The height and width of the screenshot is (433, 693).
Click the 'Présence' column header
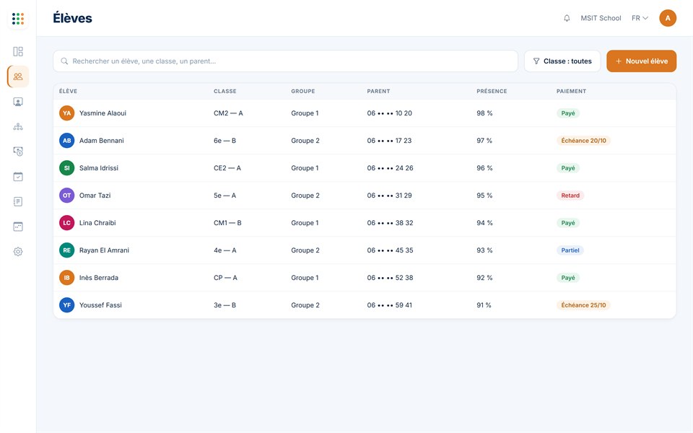pyautogui.click(x=492, y=91)
